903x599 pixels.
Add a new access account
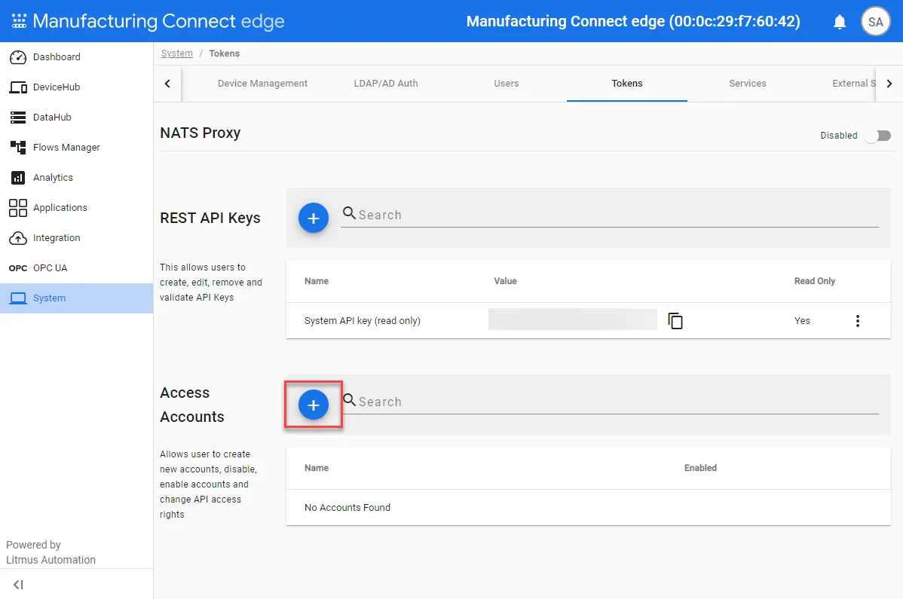(314, 405)
